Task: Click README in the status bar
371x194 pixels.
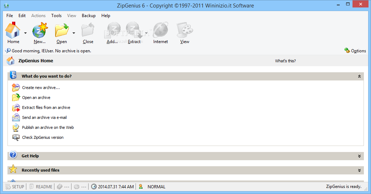Action: click(x=41, y=187)
